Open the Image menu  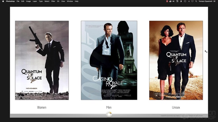[x=28, y=1]
